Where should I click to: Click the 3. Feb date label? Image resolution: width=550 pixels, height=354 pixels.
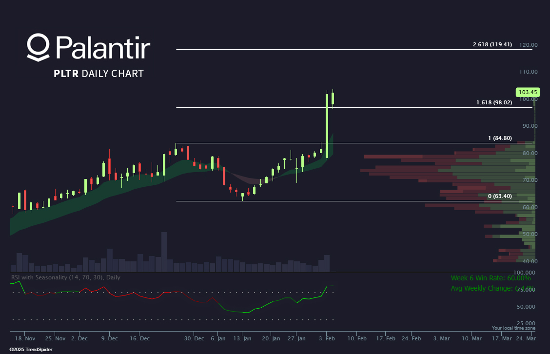point(327,338)
